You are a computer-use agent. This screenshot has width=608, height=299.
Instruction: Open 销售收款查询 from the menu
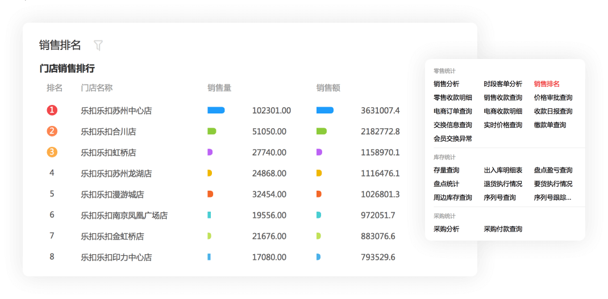[x=503, y=98]
